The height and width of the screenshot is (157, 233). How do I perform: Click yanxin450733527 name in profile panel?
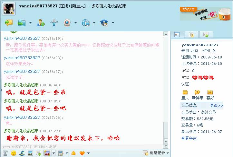200,45
